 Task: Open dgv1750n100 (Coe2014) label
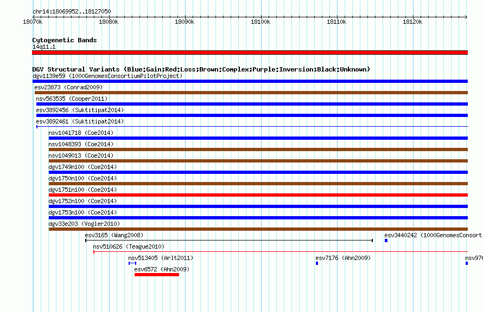(82, 178)
